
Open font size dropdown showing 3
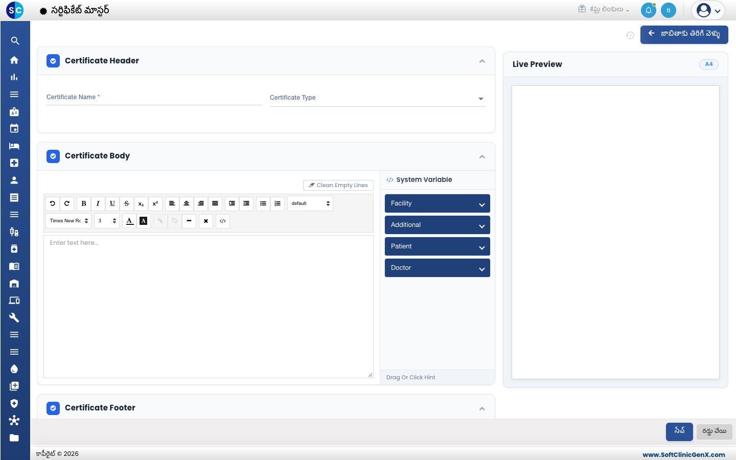107,221
